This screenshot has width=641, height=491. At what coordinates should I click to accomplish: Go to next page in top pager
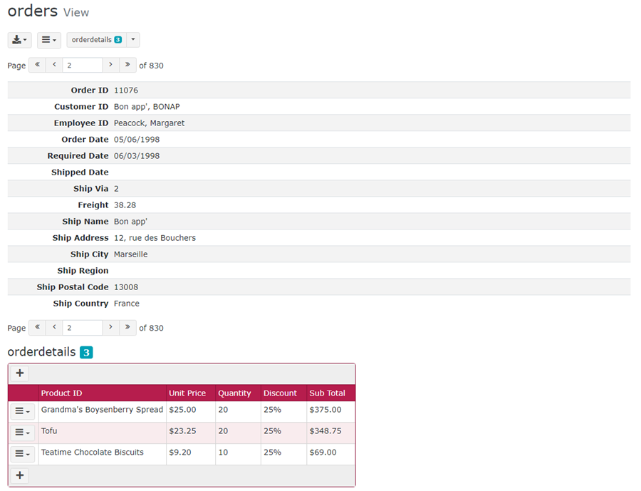[110, 65]
